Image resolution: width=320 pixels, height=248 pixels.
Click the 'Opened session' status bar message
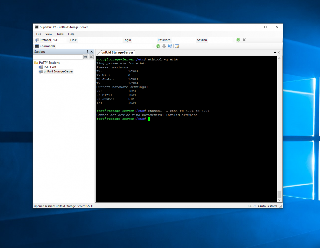point(63,206)
